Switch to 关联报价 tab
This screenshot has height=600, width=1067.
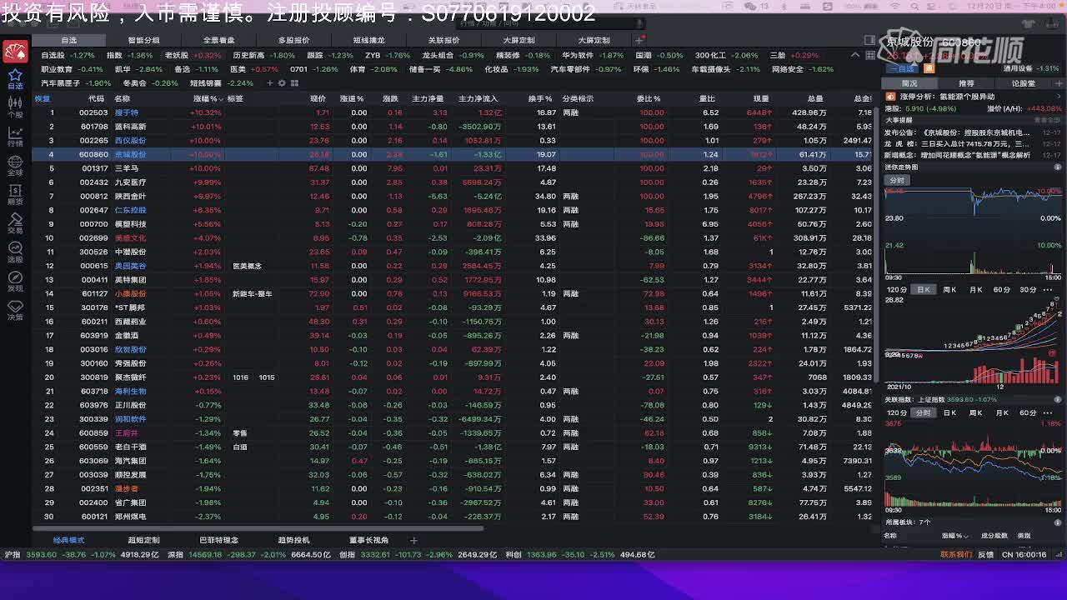[443, 40]
